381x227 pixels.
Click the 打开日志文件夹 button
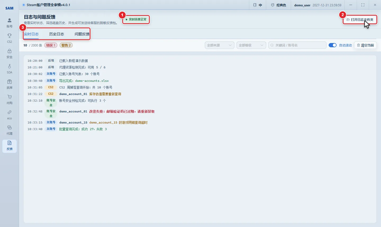360,20
